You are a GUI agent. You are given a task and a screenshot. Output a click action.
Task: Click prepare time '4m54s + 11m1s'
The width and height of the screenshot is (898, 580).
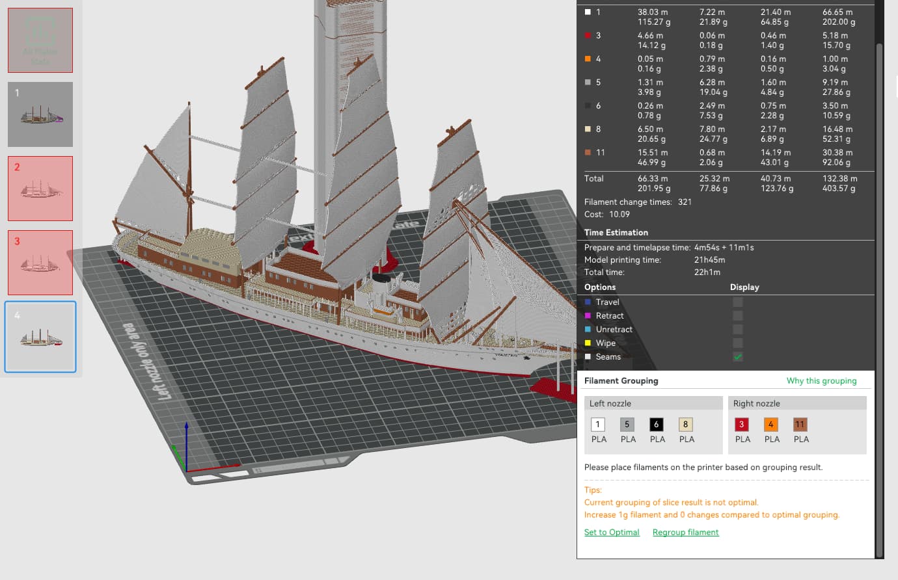click(x=724, y=248)
